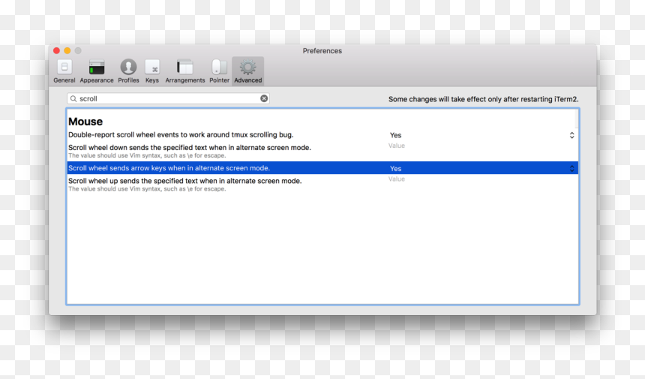Close the Preferences window with red button
This screenshot has height=379, width=645.
[57, 50]
